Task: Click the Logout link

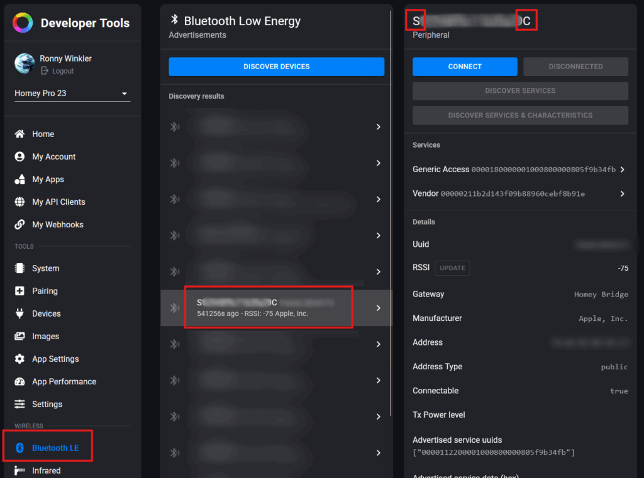Action: pos(57,71)
